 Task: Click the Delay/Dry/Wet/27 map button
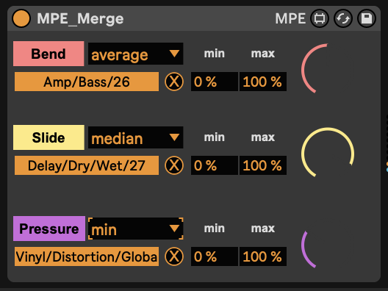click(x=87, y=165)
